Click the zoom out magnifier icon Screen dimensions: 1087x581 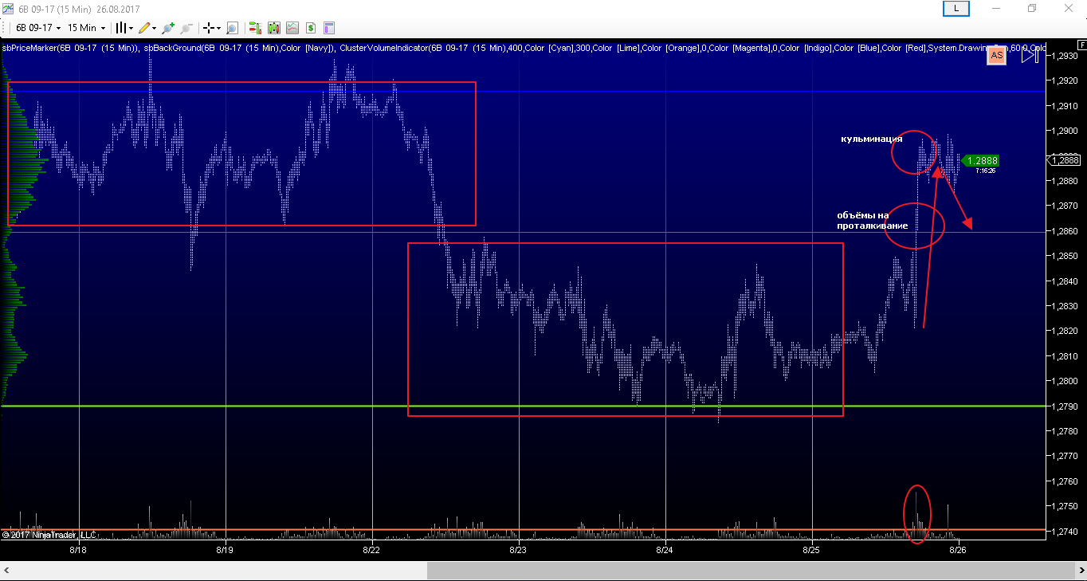click(x=186, y=28)
